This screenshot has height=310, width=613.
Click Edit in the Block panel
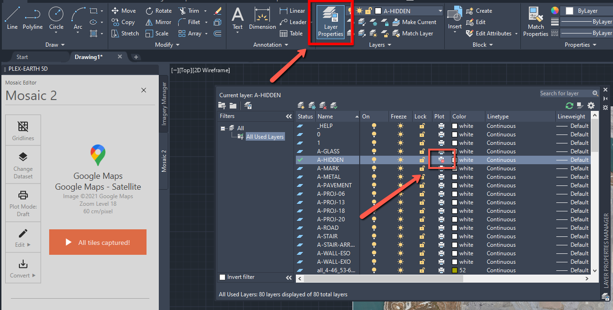476,22
